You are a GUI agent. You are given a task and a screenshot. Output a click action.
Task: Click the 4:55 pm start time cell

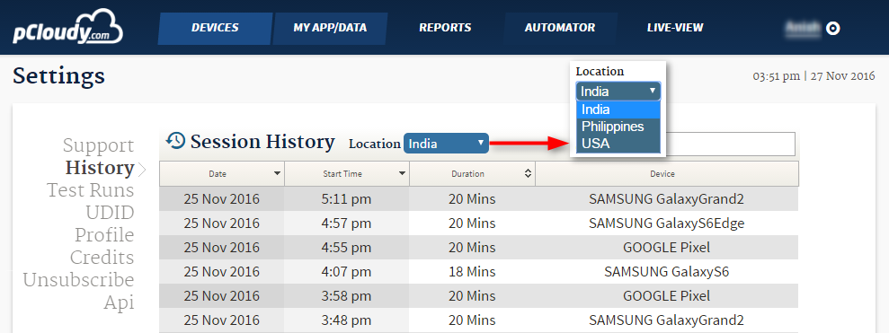346,247
